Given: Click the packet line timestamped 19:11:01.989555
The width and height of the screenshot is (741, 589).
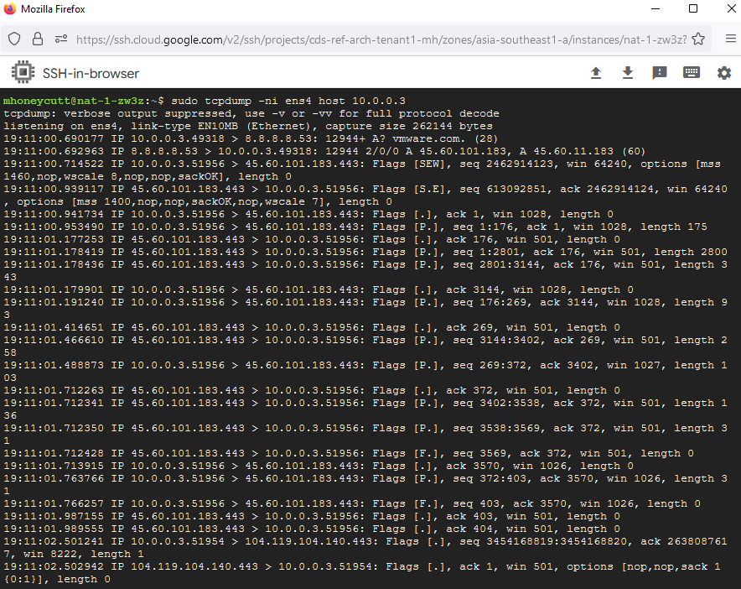Looking at the screenshot, I should click(x=312, y=529).
